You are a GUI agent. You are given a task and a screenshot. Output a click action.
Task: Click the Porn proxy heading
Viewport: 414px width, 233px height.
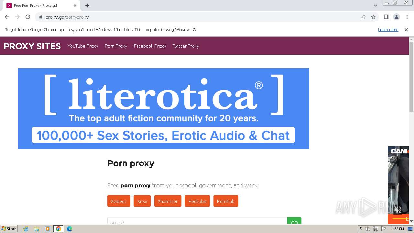coord(131,163)
